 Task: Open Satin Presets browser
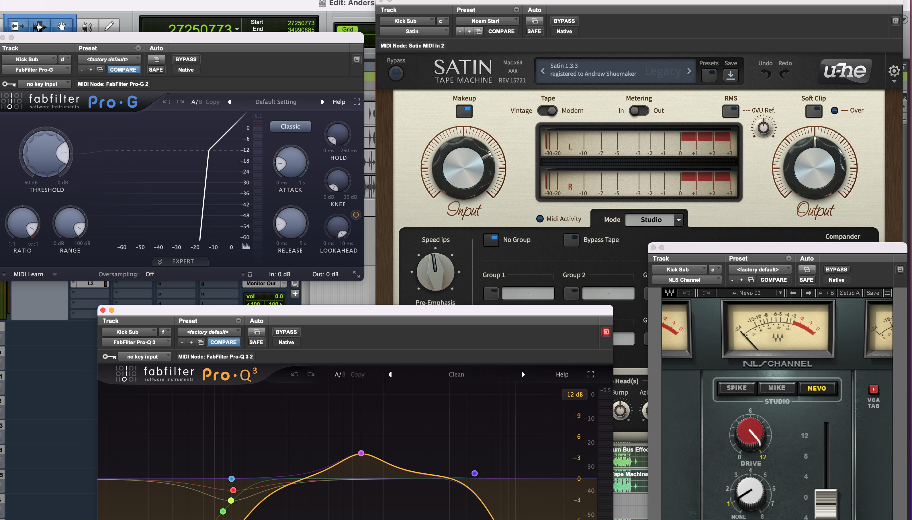pyautogui.click(x=709, y=75)
